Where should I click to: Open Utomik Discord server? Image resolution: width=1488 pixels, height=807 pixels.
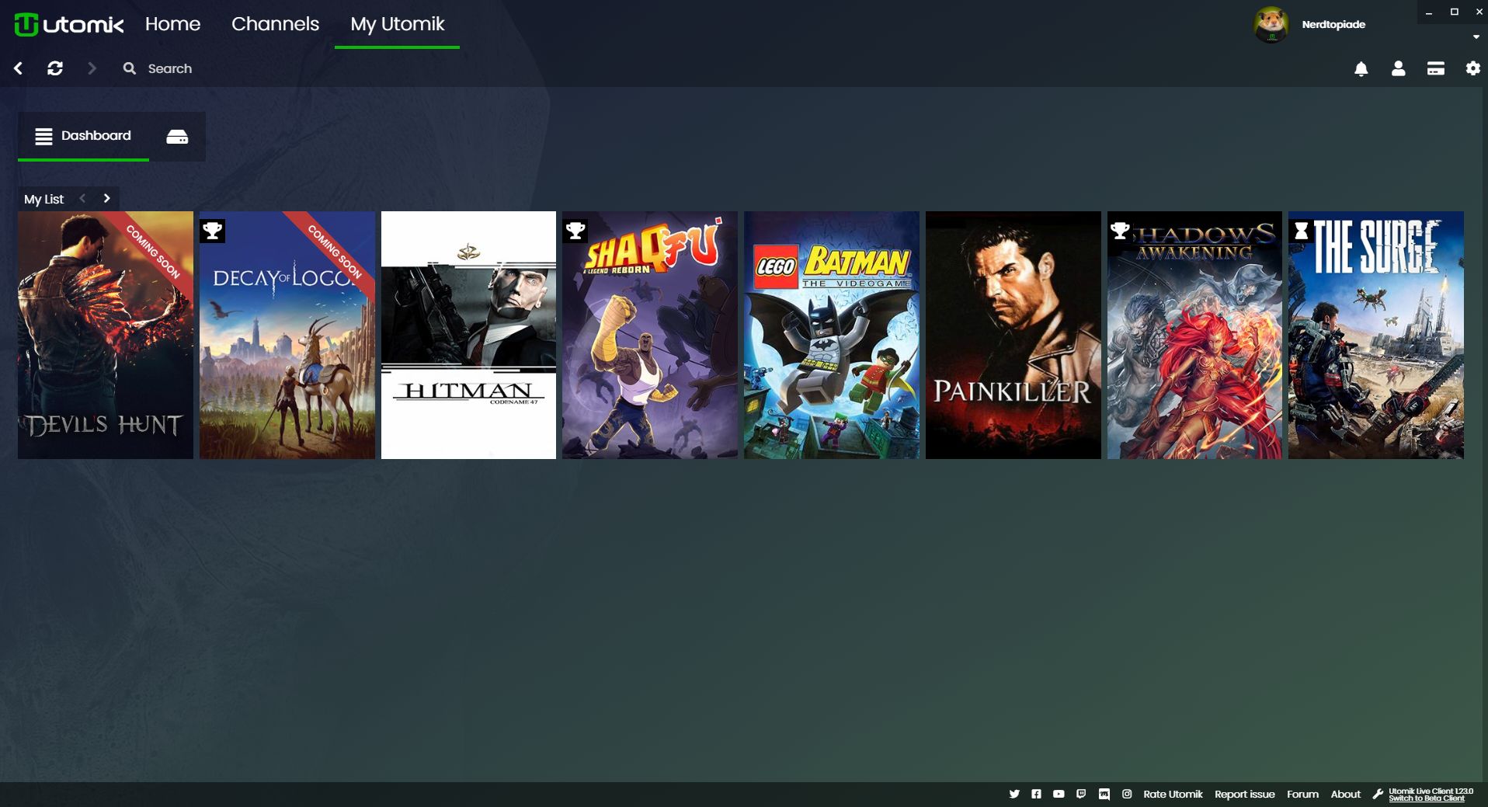point(1104,794)
